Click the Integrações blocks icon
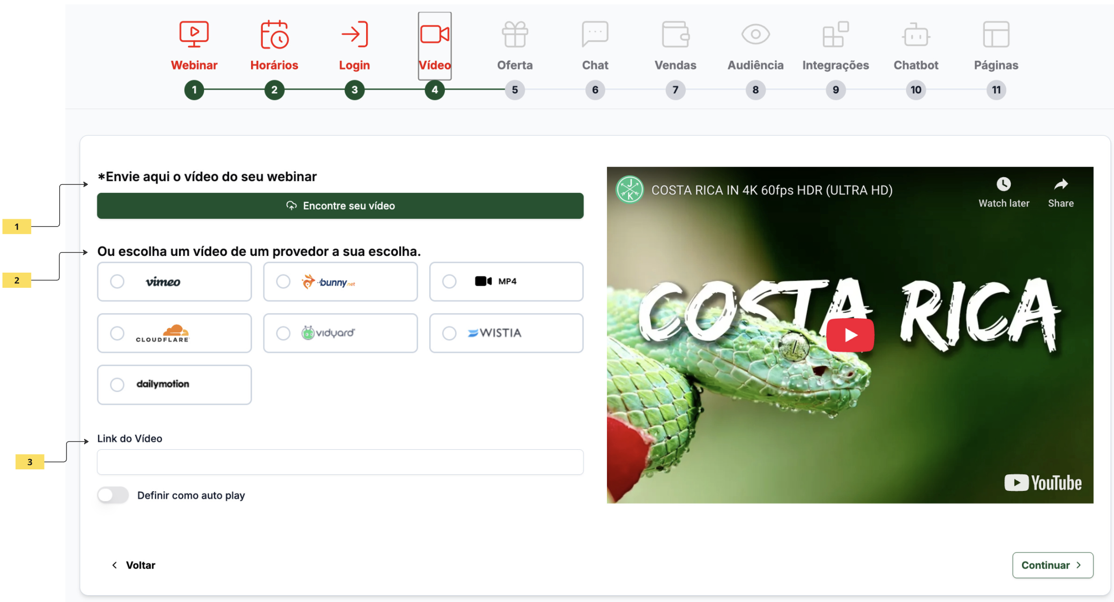The height and width of the screenshot is (602, 1114). 835,34
